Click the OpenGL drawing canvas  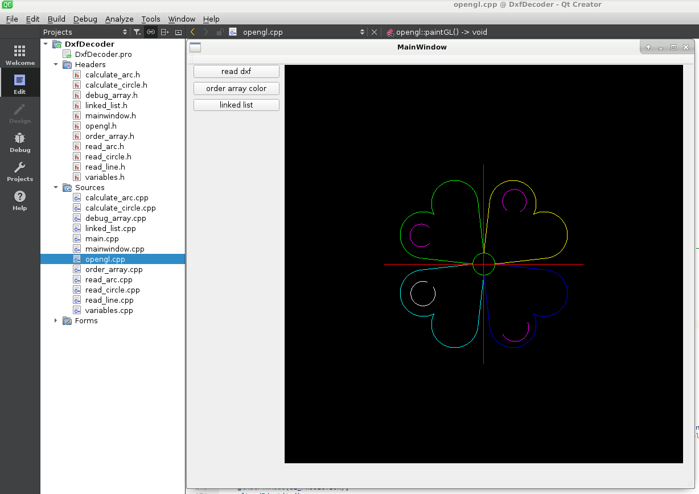click(x=484, y=264)
